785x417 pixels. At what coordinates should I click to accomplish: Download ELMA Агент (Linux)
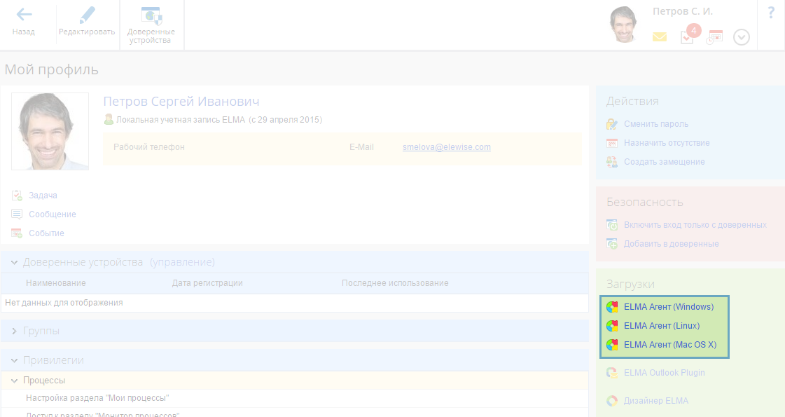662,326
